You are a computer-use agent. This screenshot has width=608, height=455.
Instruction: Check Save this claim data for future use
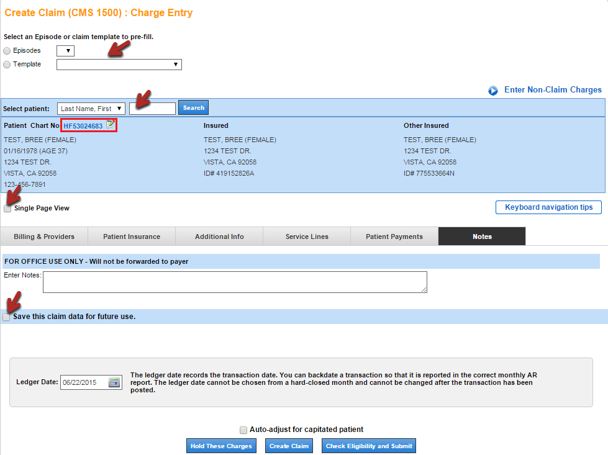pyautogui.click(x=6, y=317)
